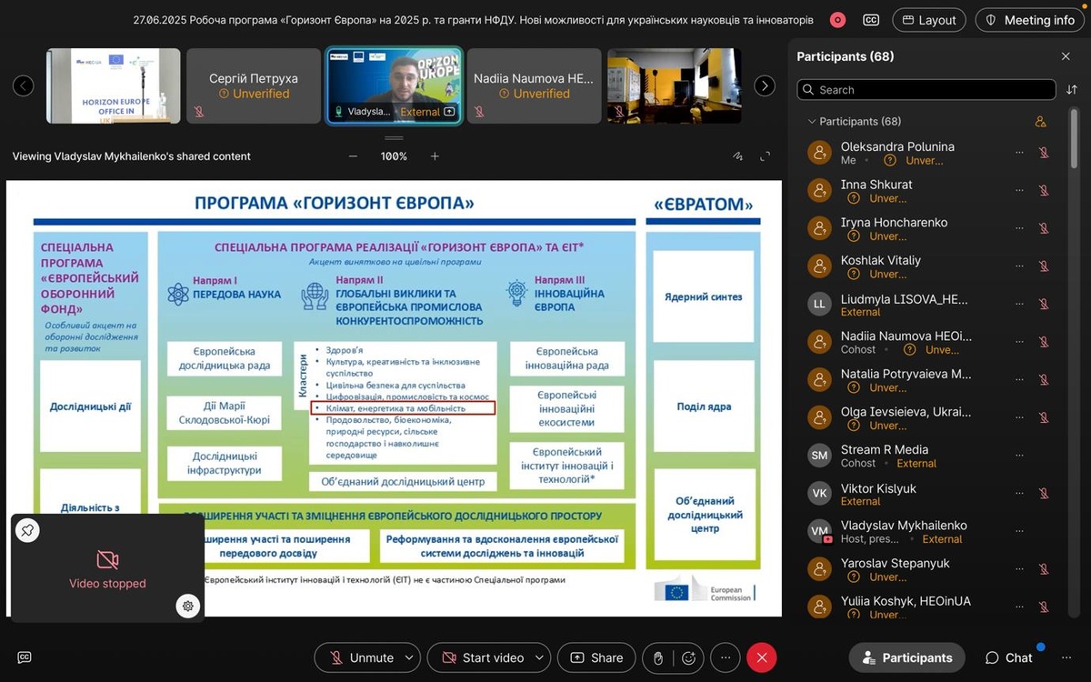Screen dimensions: 1091x682
Task: Click the VK avatar of Viktor Kislyuk
Action: (820, 494)
